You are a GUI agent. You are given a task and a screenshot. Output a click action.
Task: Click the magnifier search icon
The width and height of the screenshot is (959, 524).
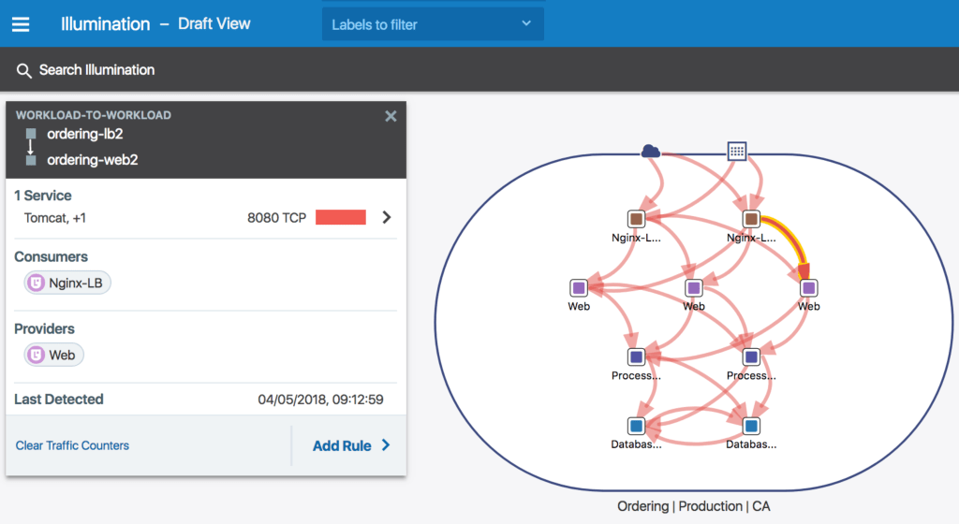[24, 70]
